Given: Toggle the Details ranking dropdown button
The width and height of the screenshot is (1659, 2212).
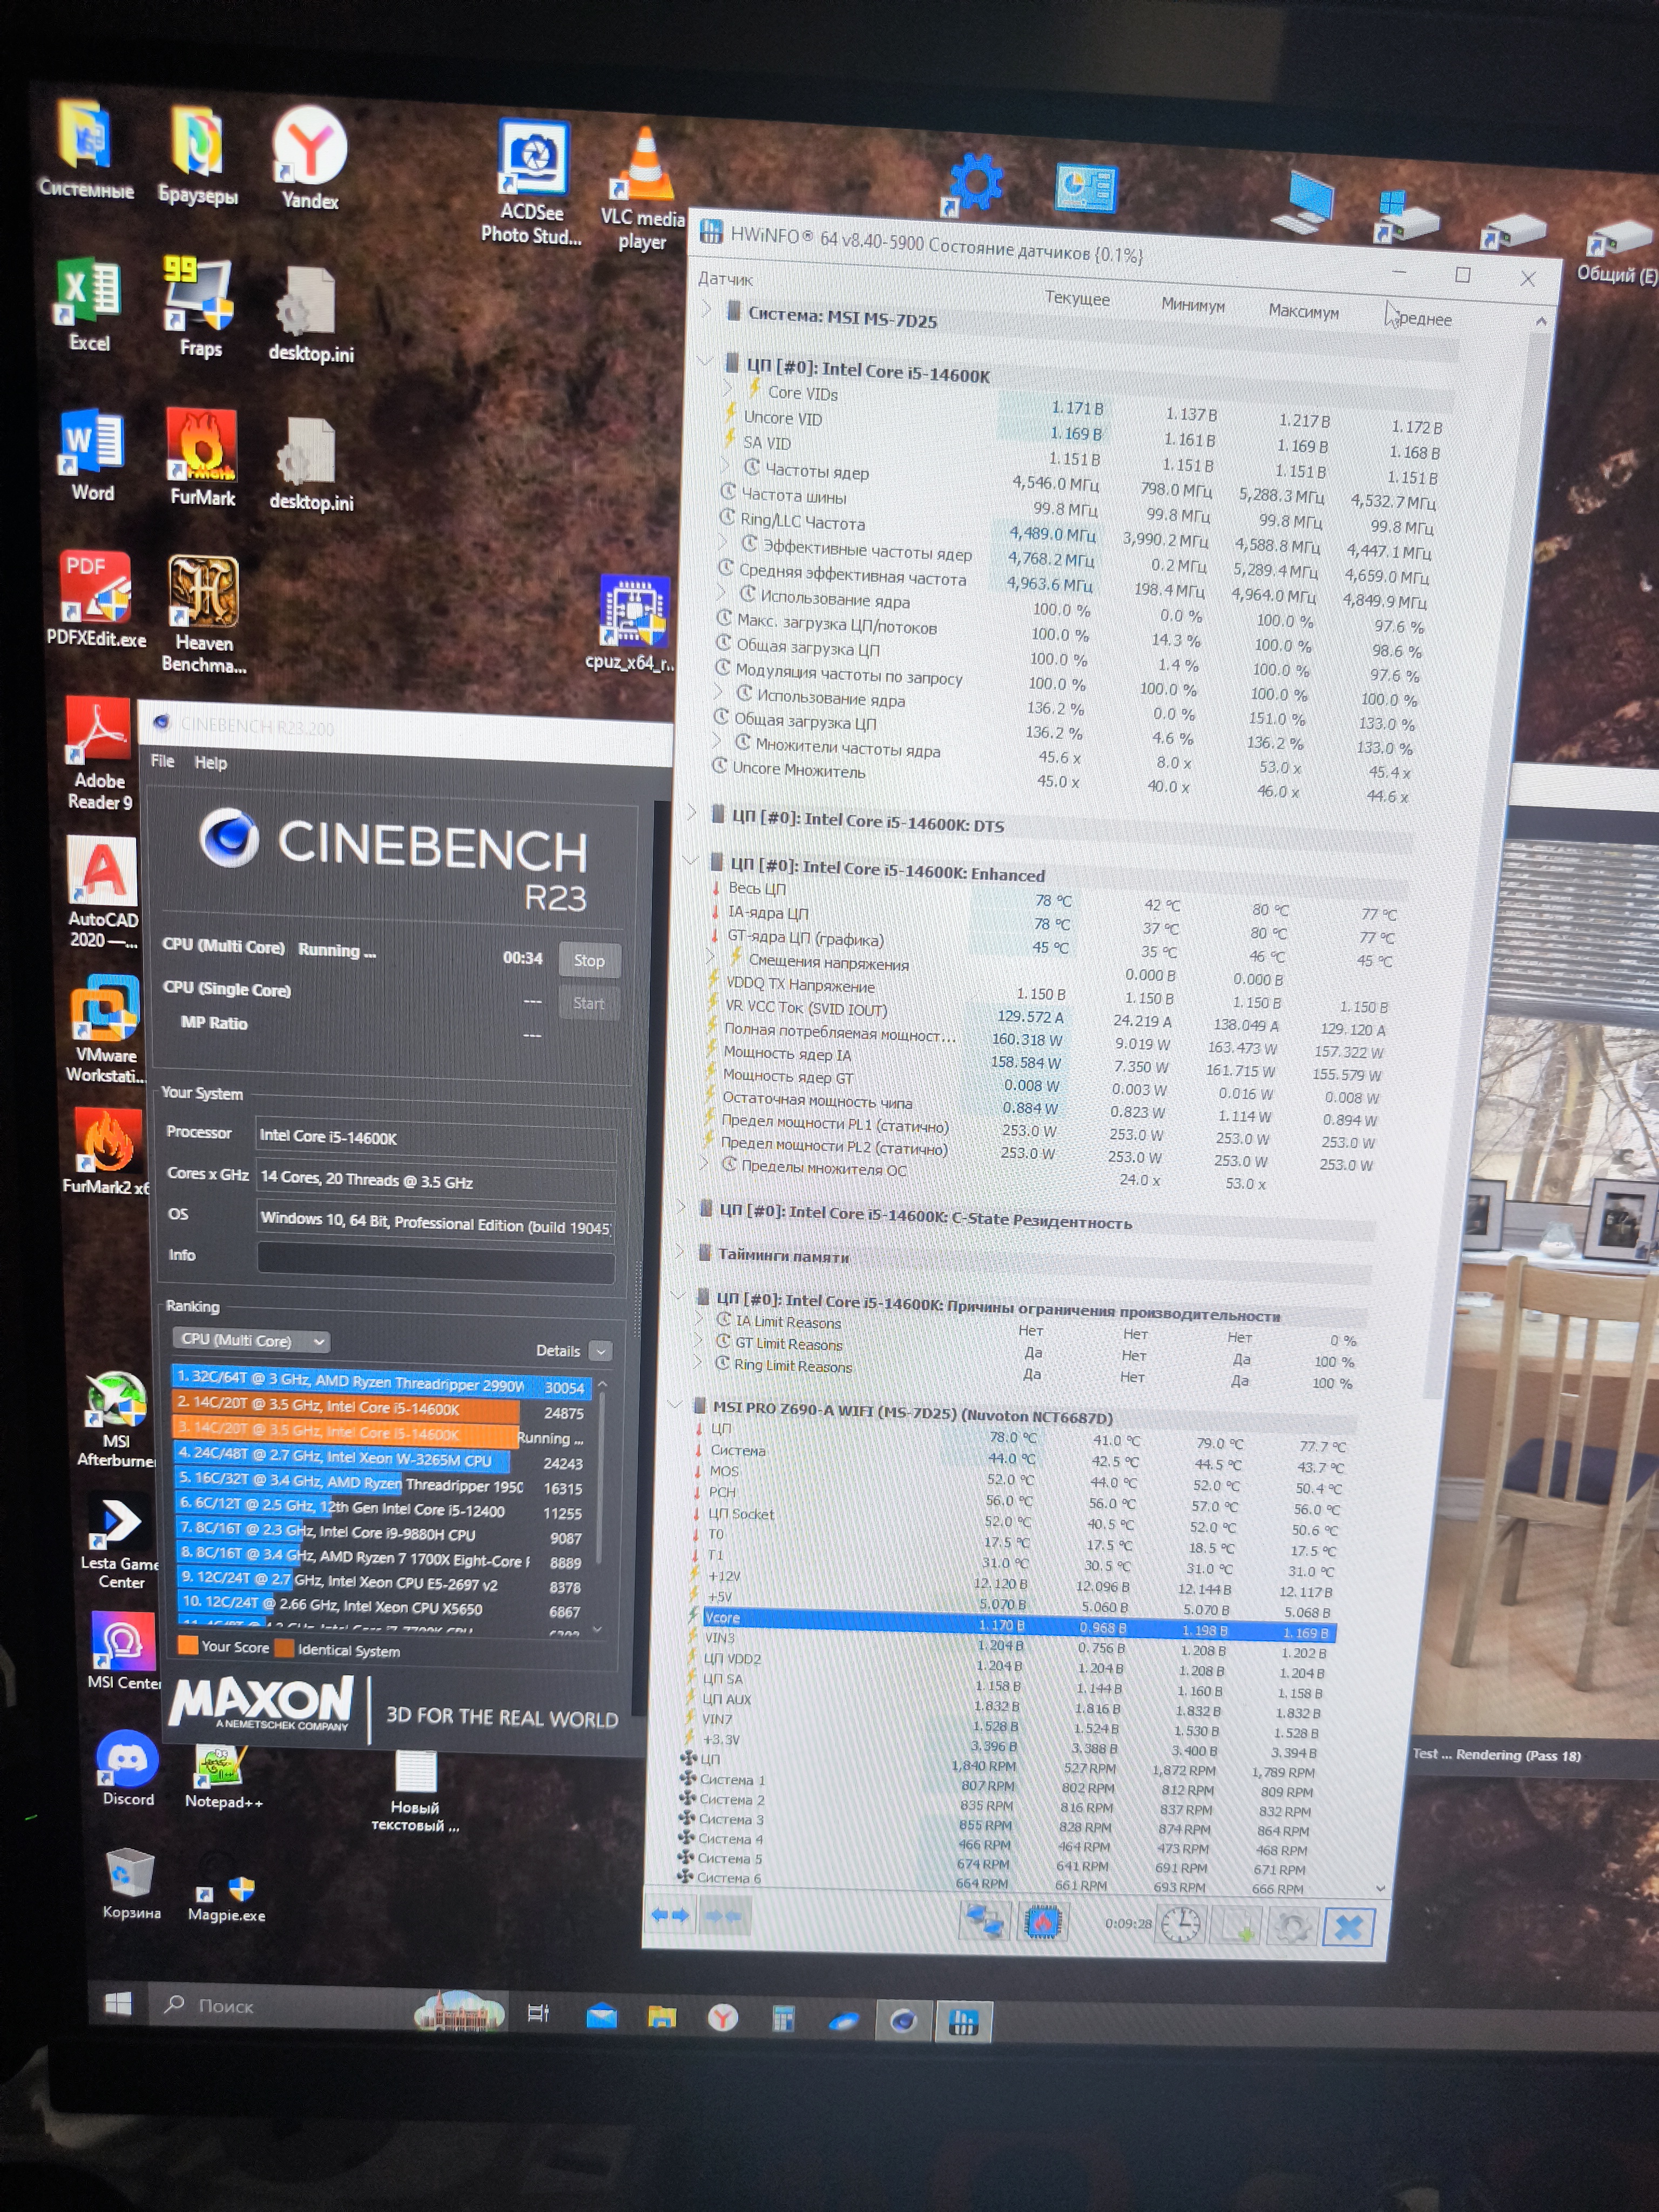Looking at the screenshot, I should pos(600,1351).
